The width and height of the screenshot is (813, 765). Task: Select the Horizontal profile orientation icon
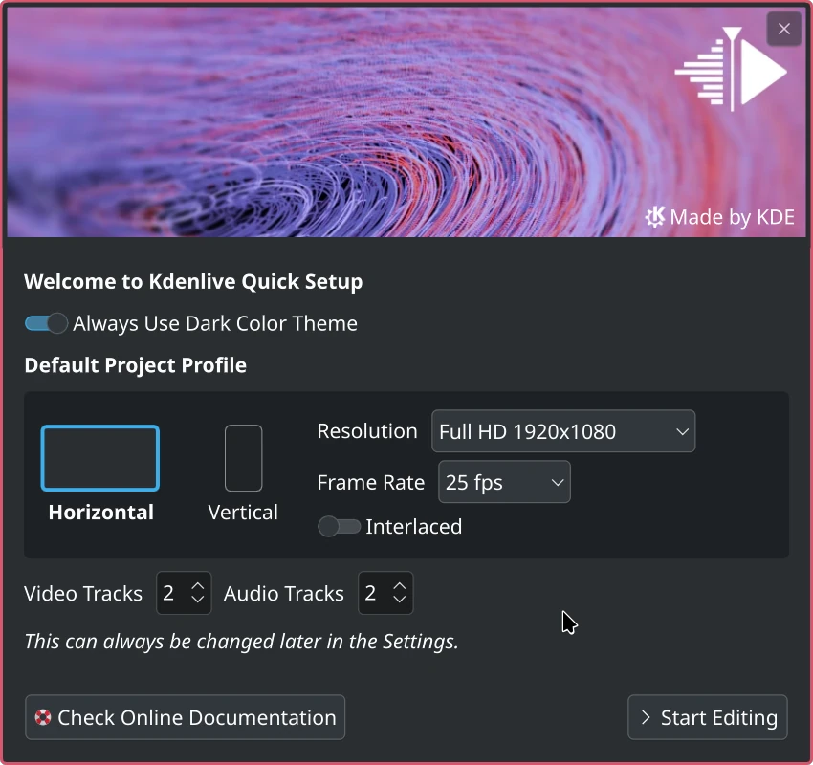click(x=100, y=458)
